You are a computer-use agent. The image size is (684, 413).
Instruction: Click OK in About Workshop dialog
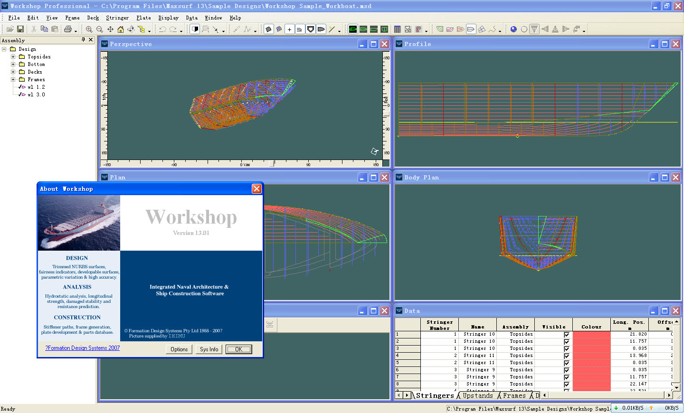click(x=239, y=349)
